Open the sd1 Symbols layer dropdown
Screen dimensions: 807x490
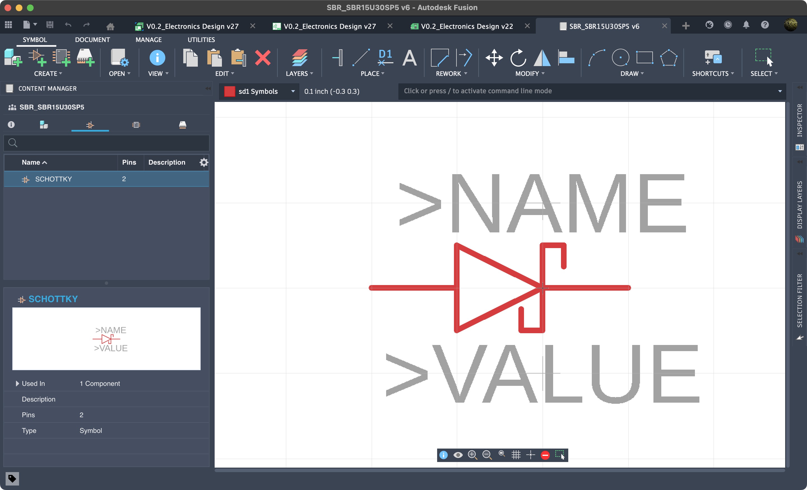click(293, 91)
